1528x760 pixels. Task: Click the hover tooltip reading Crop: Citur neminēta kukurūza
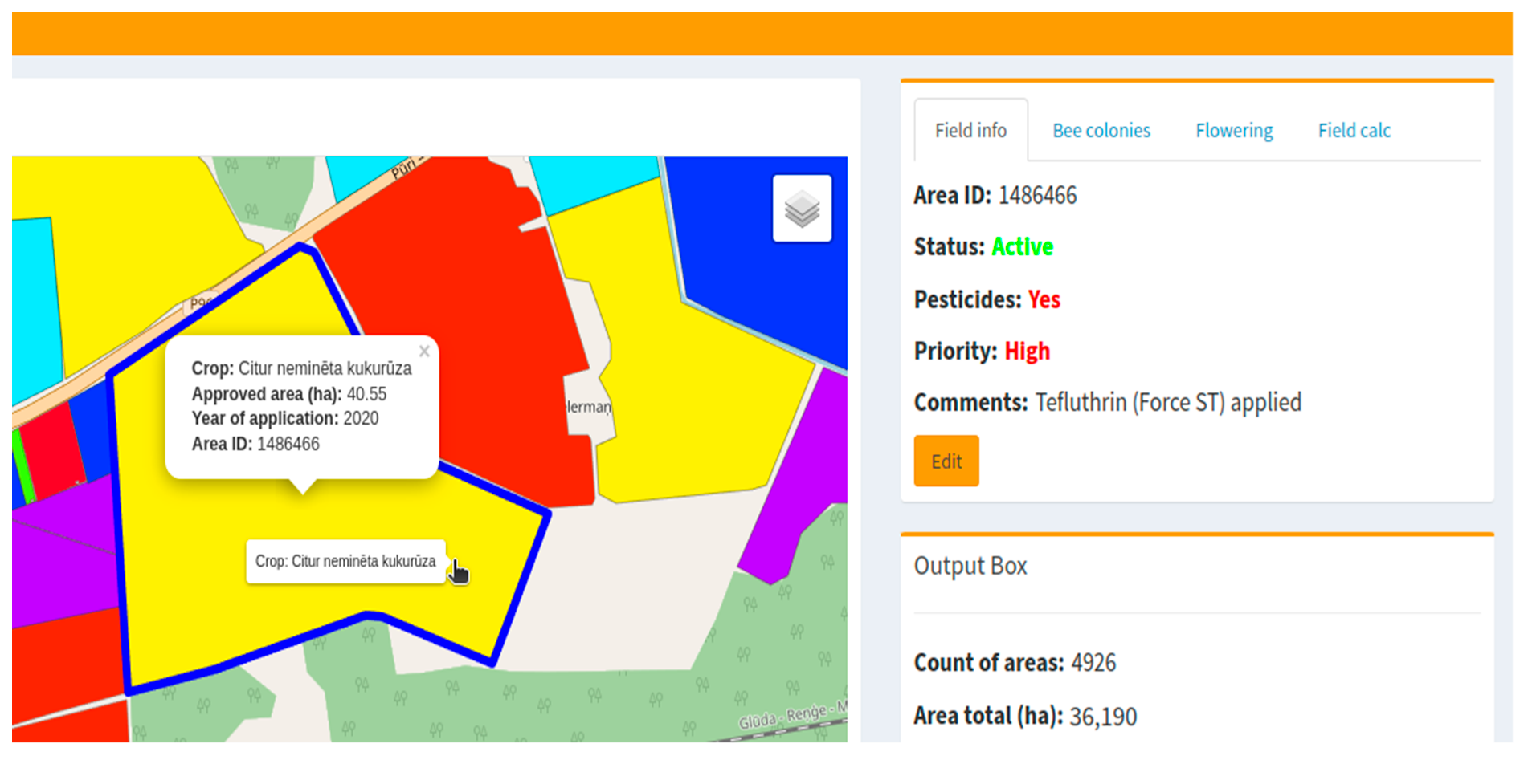345,562
